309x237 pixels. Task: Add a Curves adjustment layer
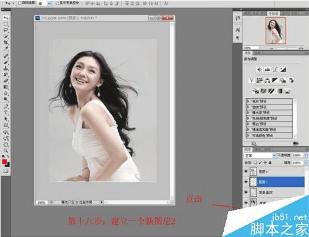point(275,70)
